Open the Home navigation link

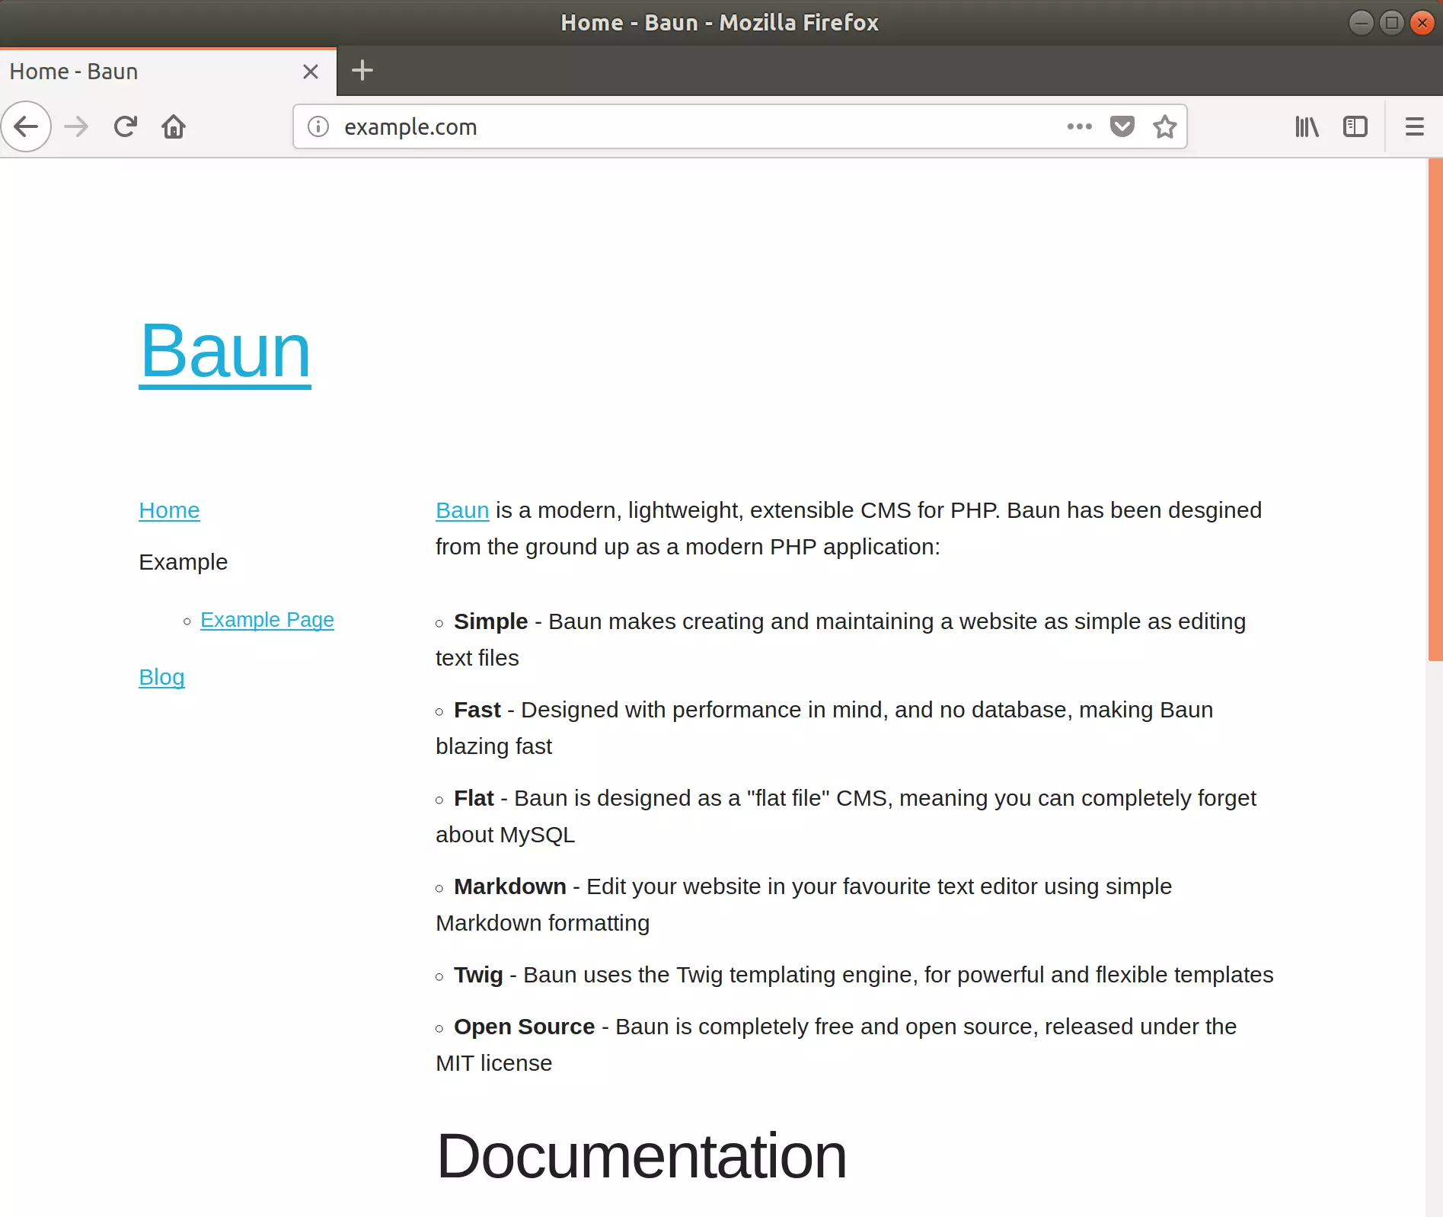click(x=169, y=510)
